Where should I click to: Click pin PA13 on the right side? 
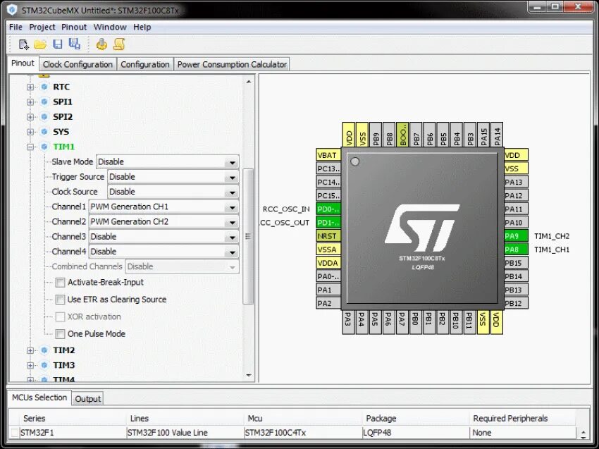coord(516,182)
